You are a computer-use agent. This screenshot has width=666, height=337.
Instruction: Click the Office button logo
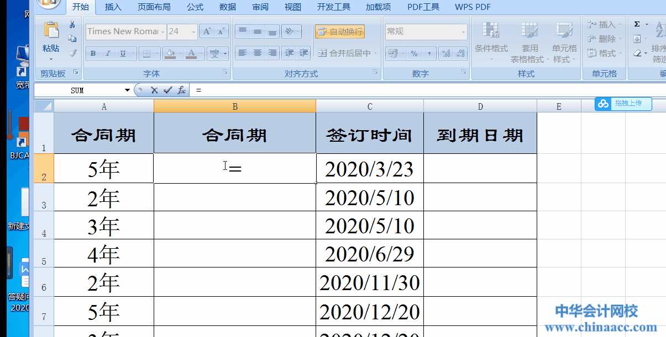pyautogui.click(x=50, y=4)
